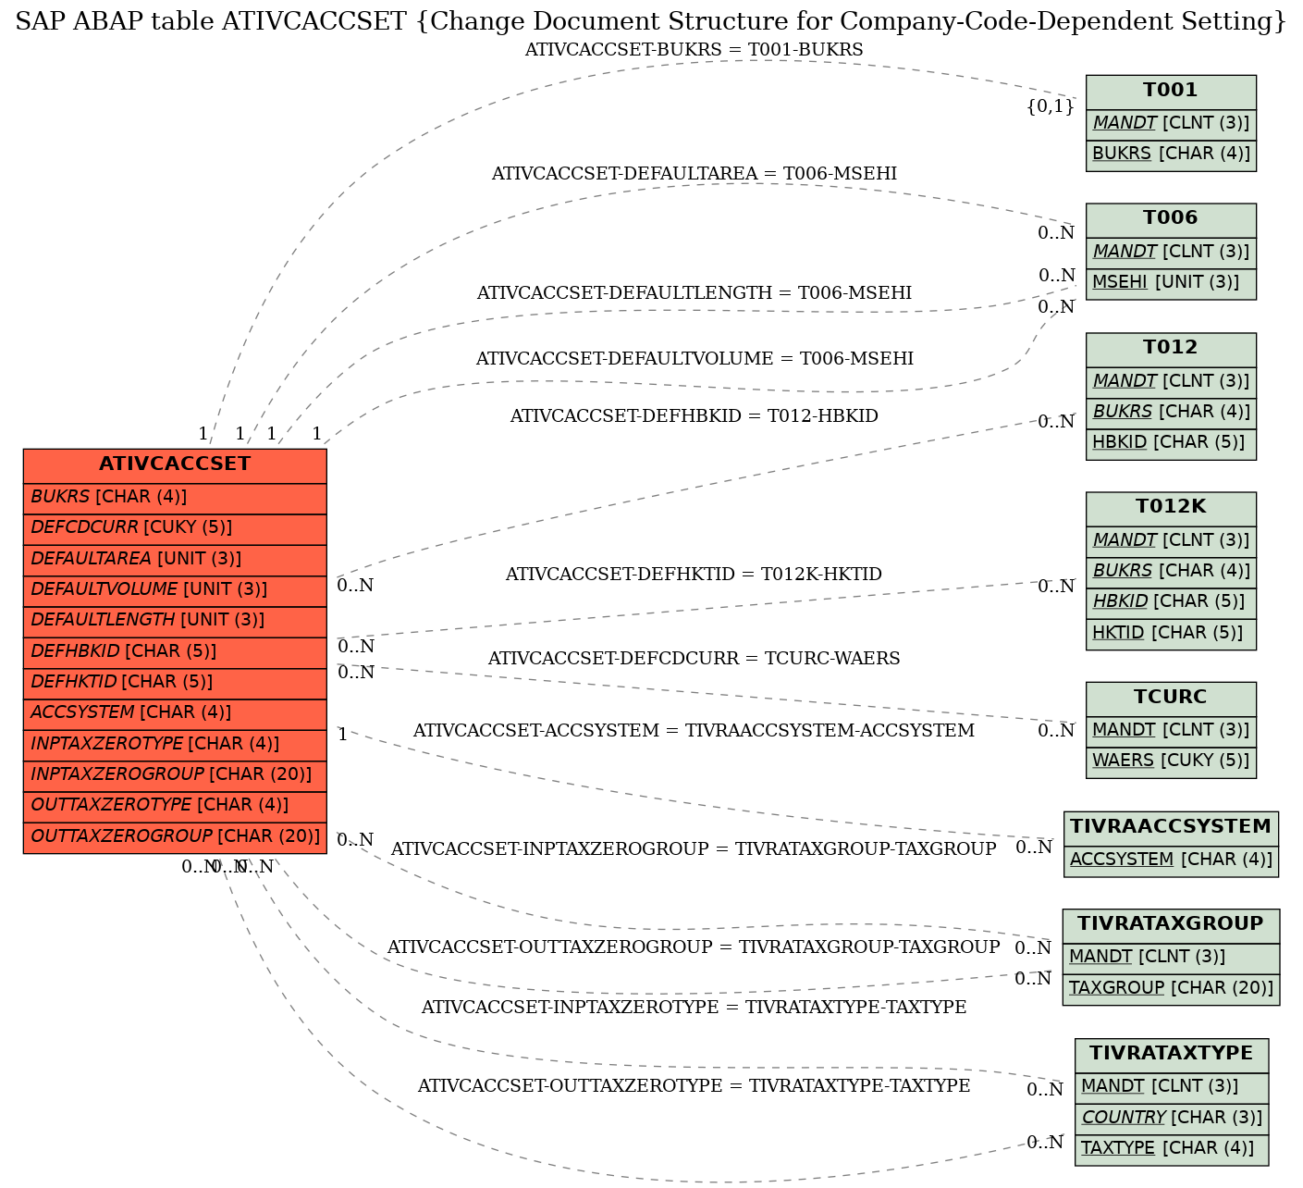This screenshot has width=1303, height=1188.
Task: Click MANDT field in table TCURC
Action: pos(1171,731)
